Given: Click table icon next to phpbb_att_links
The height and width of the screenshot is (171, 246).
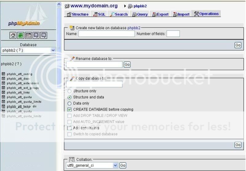Looking at the screenshot, I should point(3,92).
